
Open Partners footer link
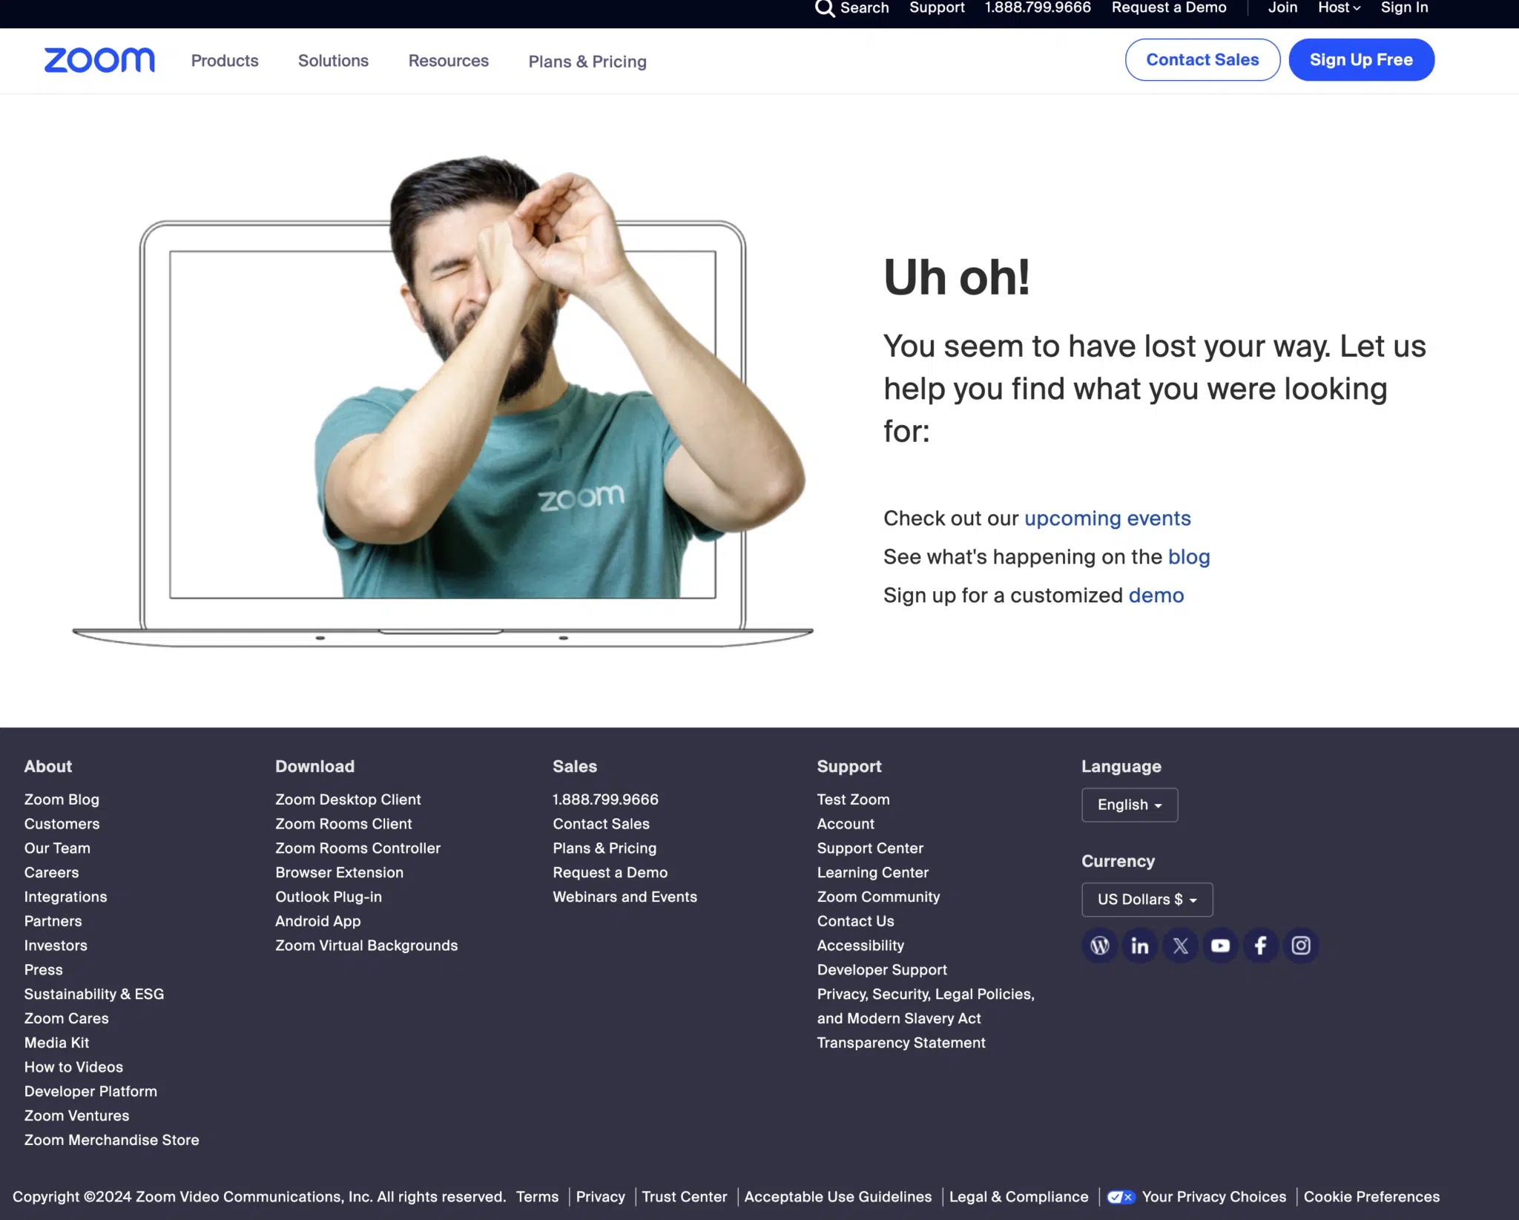coord(53,921)
